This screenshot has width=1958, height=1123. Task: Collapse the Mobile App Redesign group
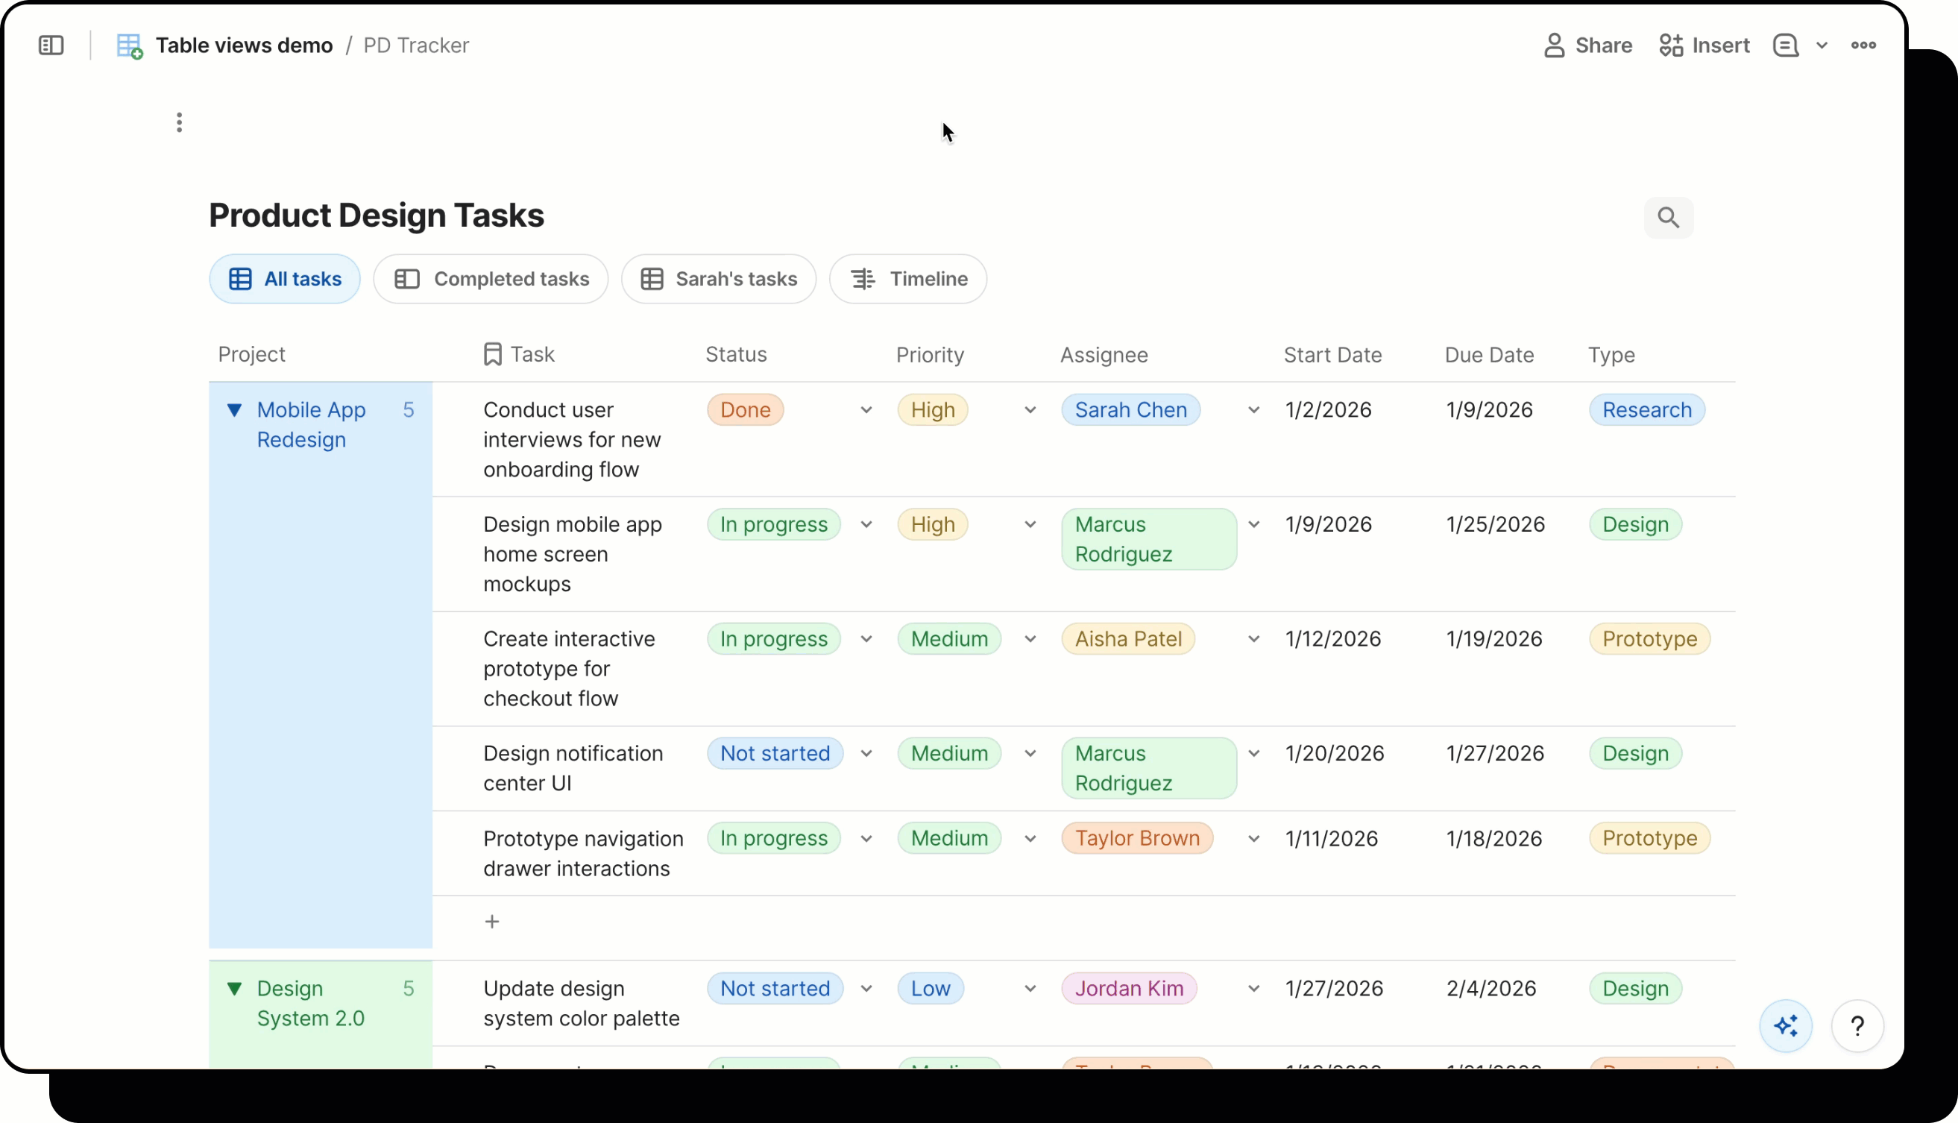click(x=236, y=409)
